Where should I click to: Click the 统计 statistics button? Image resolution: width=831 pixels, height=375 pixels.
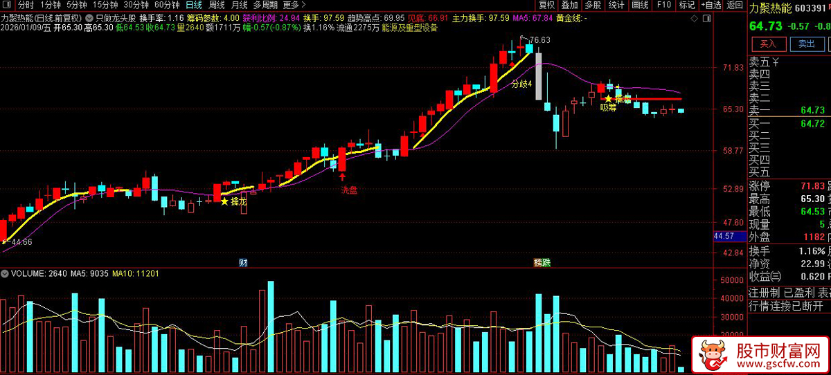(x=616, y=5)
